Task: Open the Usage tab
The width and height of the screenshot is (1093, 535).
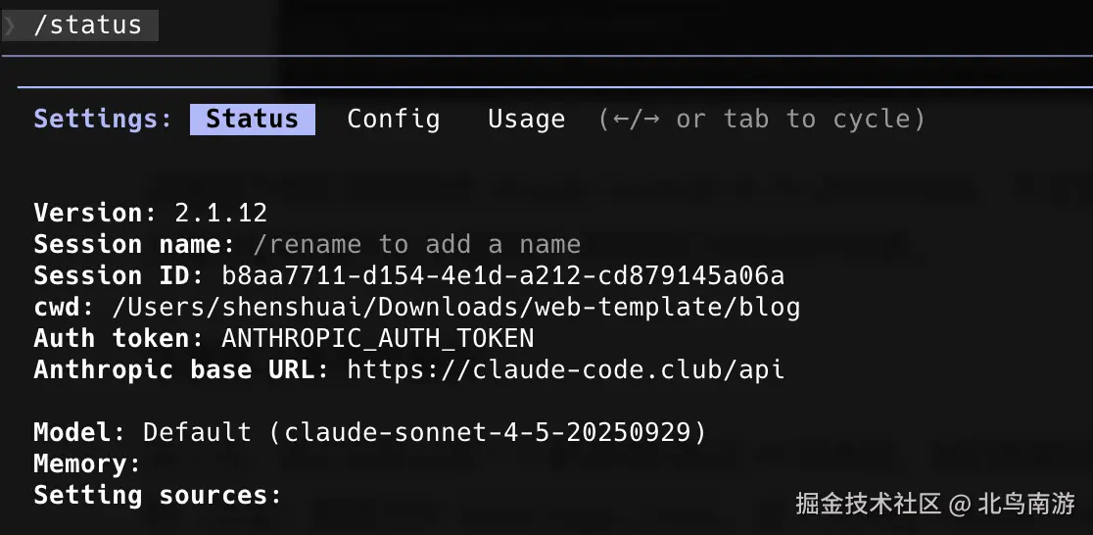Action: click(x=526, y=120)
